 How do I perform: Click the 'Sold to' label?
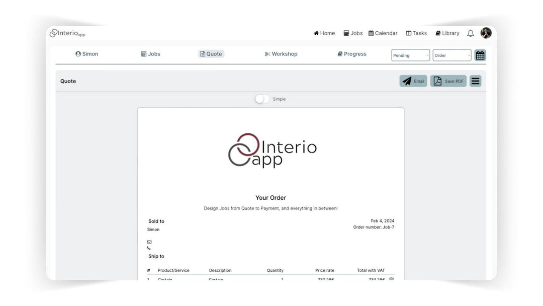click(156, 221)
